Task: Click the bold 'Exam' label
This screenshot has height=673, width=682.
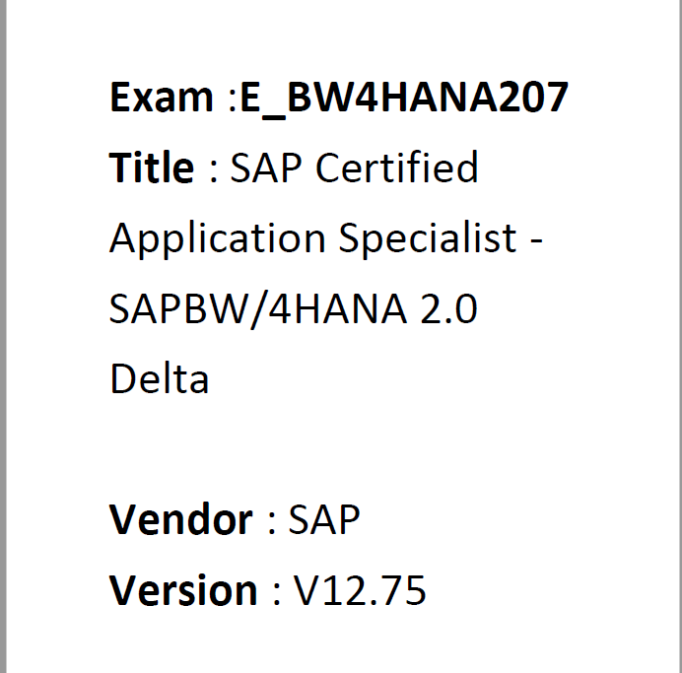Action: pyautogui.click(x=162, y=97)
